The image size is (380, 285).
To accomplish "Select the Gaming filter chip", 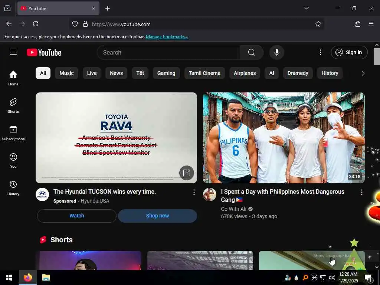I will point(166,73).
